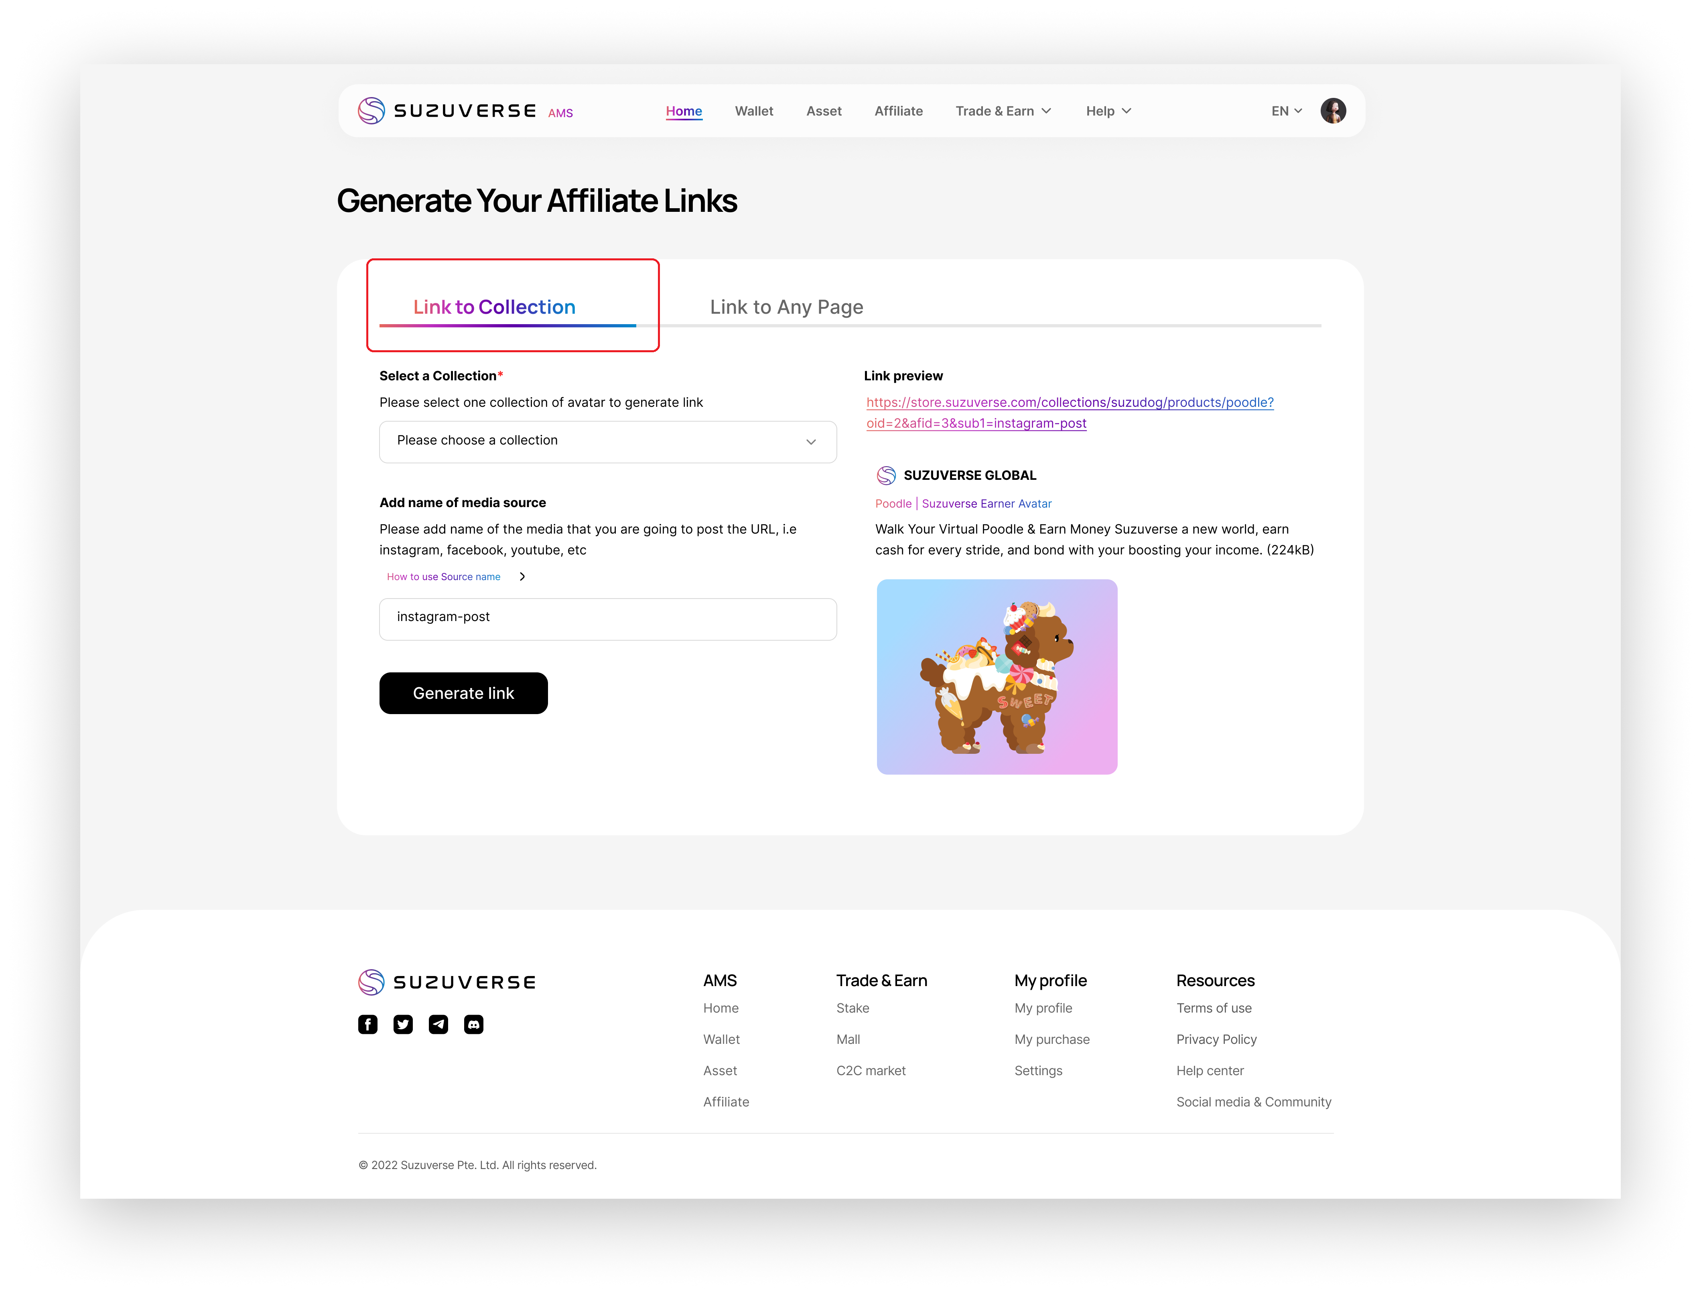
Task: Open the Discord social icon in footer
Action: (474, 1025)
